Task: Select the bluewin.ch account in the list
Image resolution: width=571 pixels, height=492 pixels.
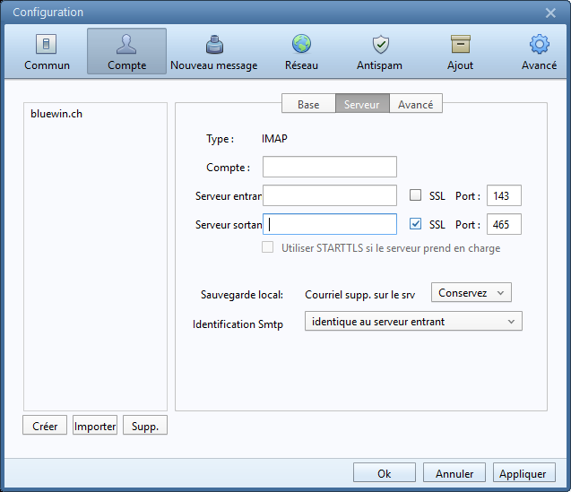Action: (x=56, y=115)
